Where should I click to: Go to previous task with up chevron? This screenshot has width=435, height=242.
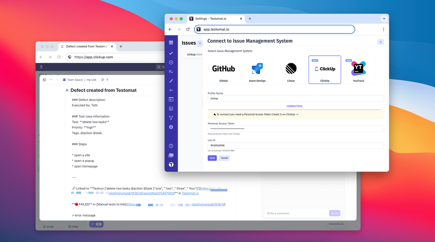pyautogui.click(x=51, y=80)
